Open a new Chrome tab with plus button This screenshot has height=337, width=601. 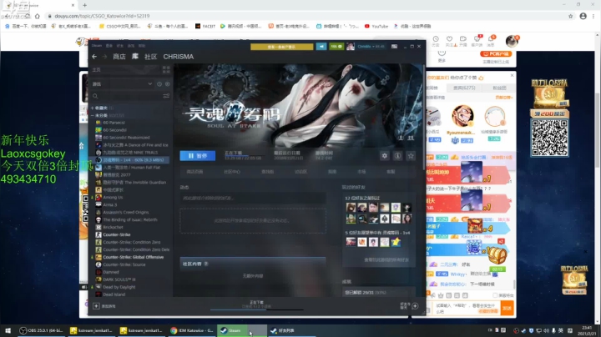[84, 5]
